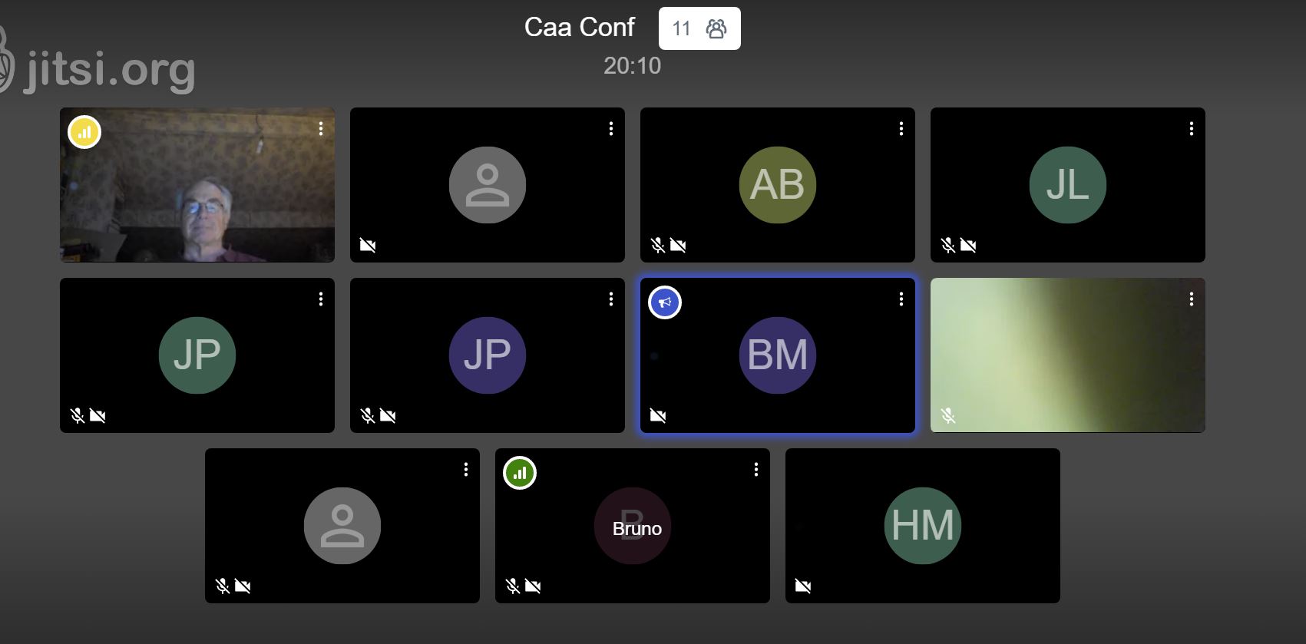
Task: Open the more options menu on Bruno's tile
Action: 756,470
